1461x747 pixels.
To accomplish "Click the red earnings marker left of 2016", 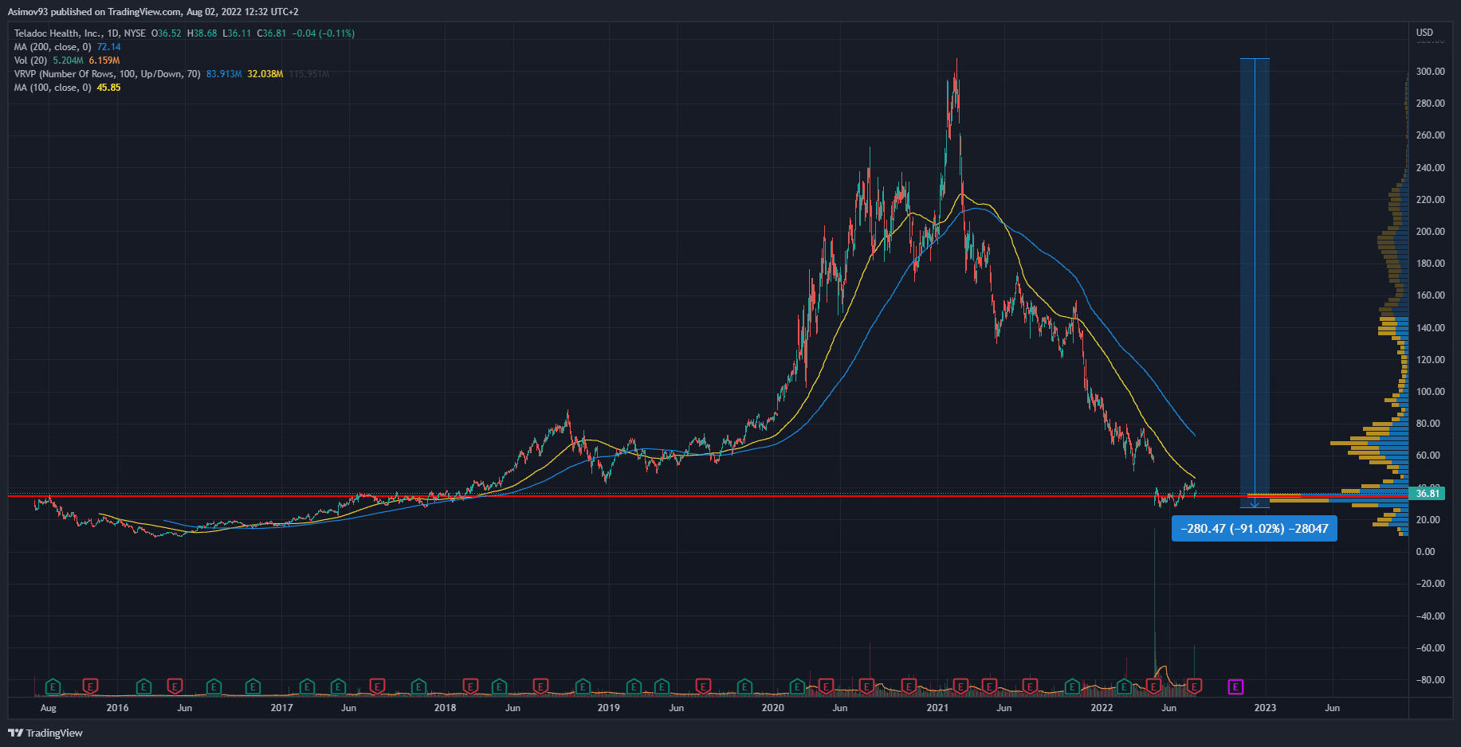I will (90, 686).
